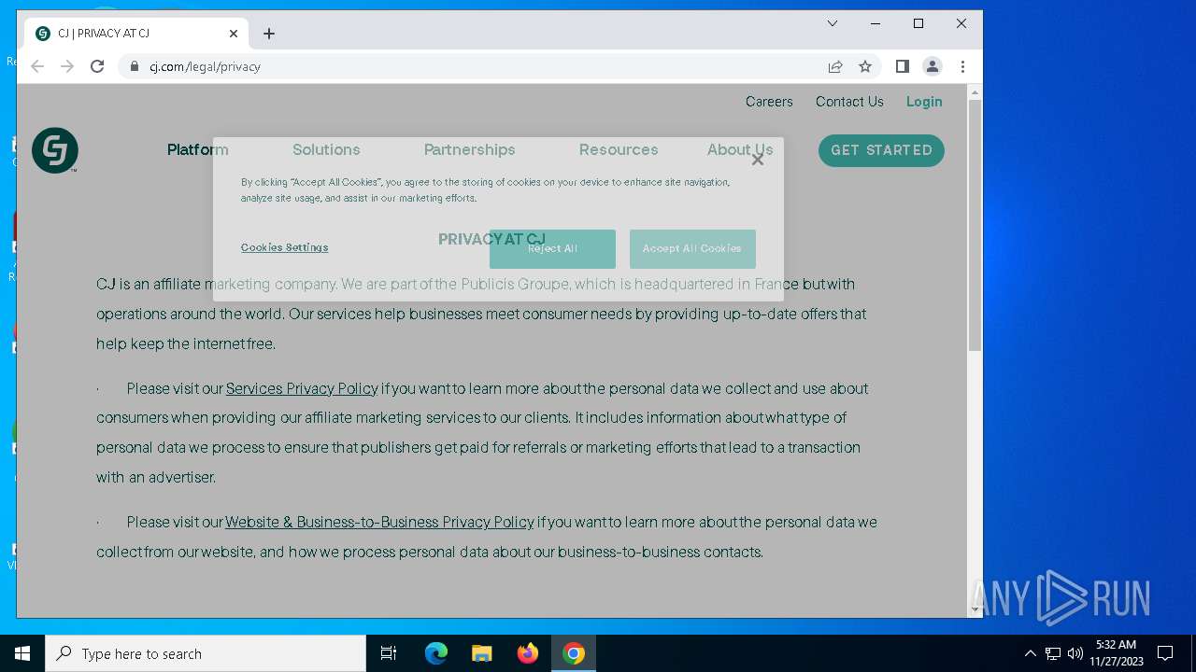This screenshot has height=672, width=1196.
Task: Click the CJ logo on the website
Action: tap(55, 150)
